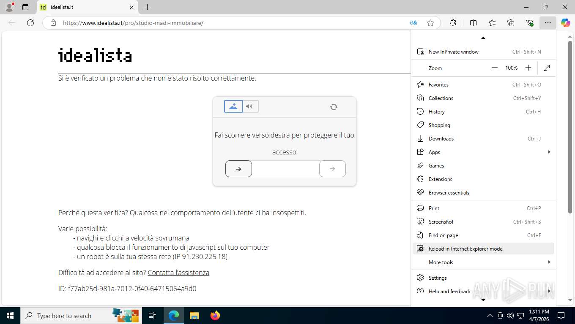Viewport: 575px width, 324px height.
Task: Open the Favorites toolbar icon
Action: pyautogui.click(x=492, y=23)
